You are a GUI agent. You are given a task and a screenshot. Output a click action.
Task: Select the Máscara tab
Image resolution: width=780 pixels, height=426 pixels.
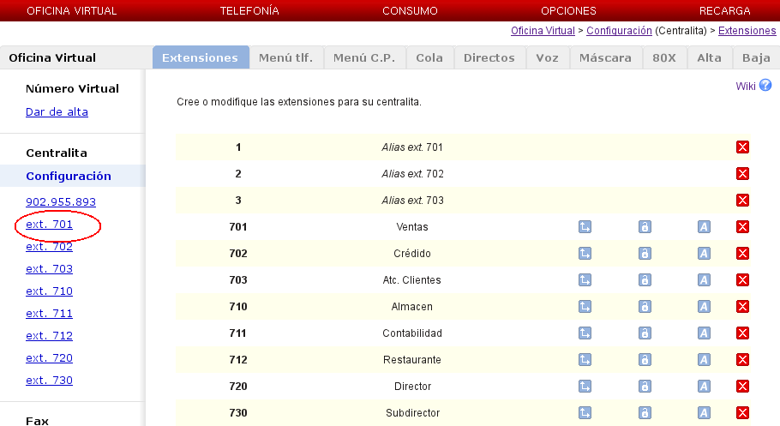pyautogui.click(x=605, y=57)
